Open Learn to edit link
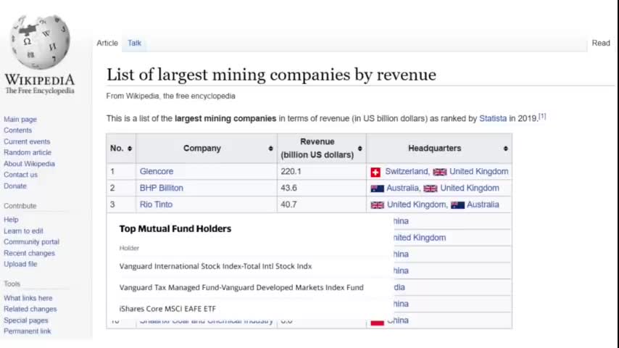 [23, 231]
